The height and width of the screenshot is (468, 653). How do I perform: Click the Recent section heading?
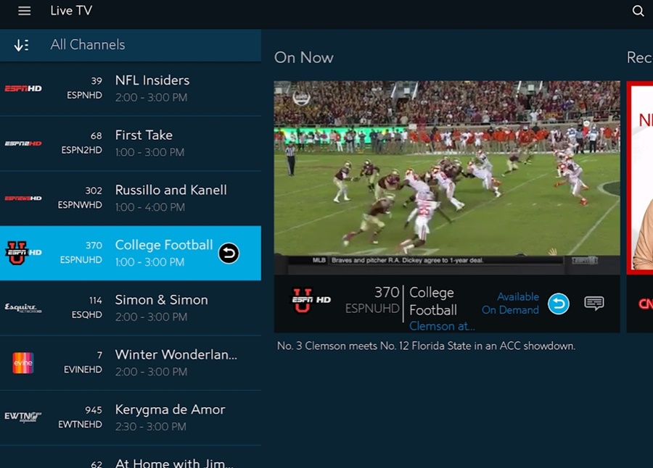click(640, 58)
